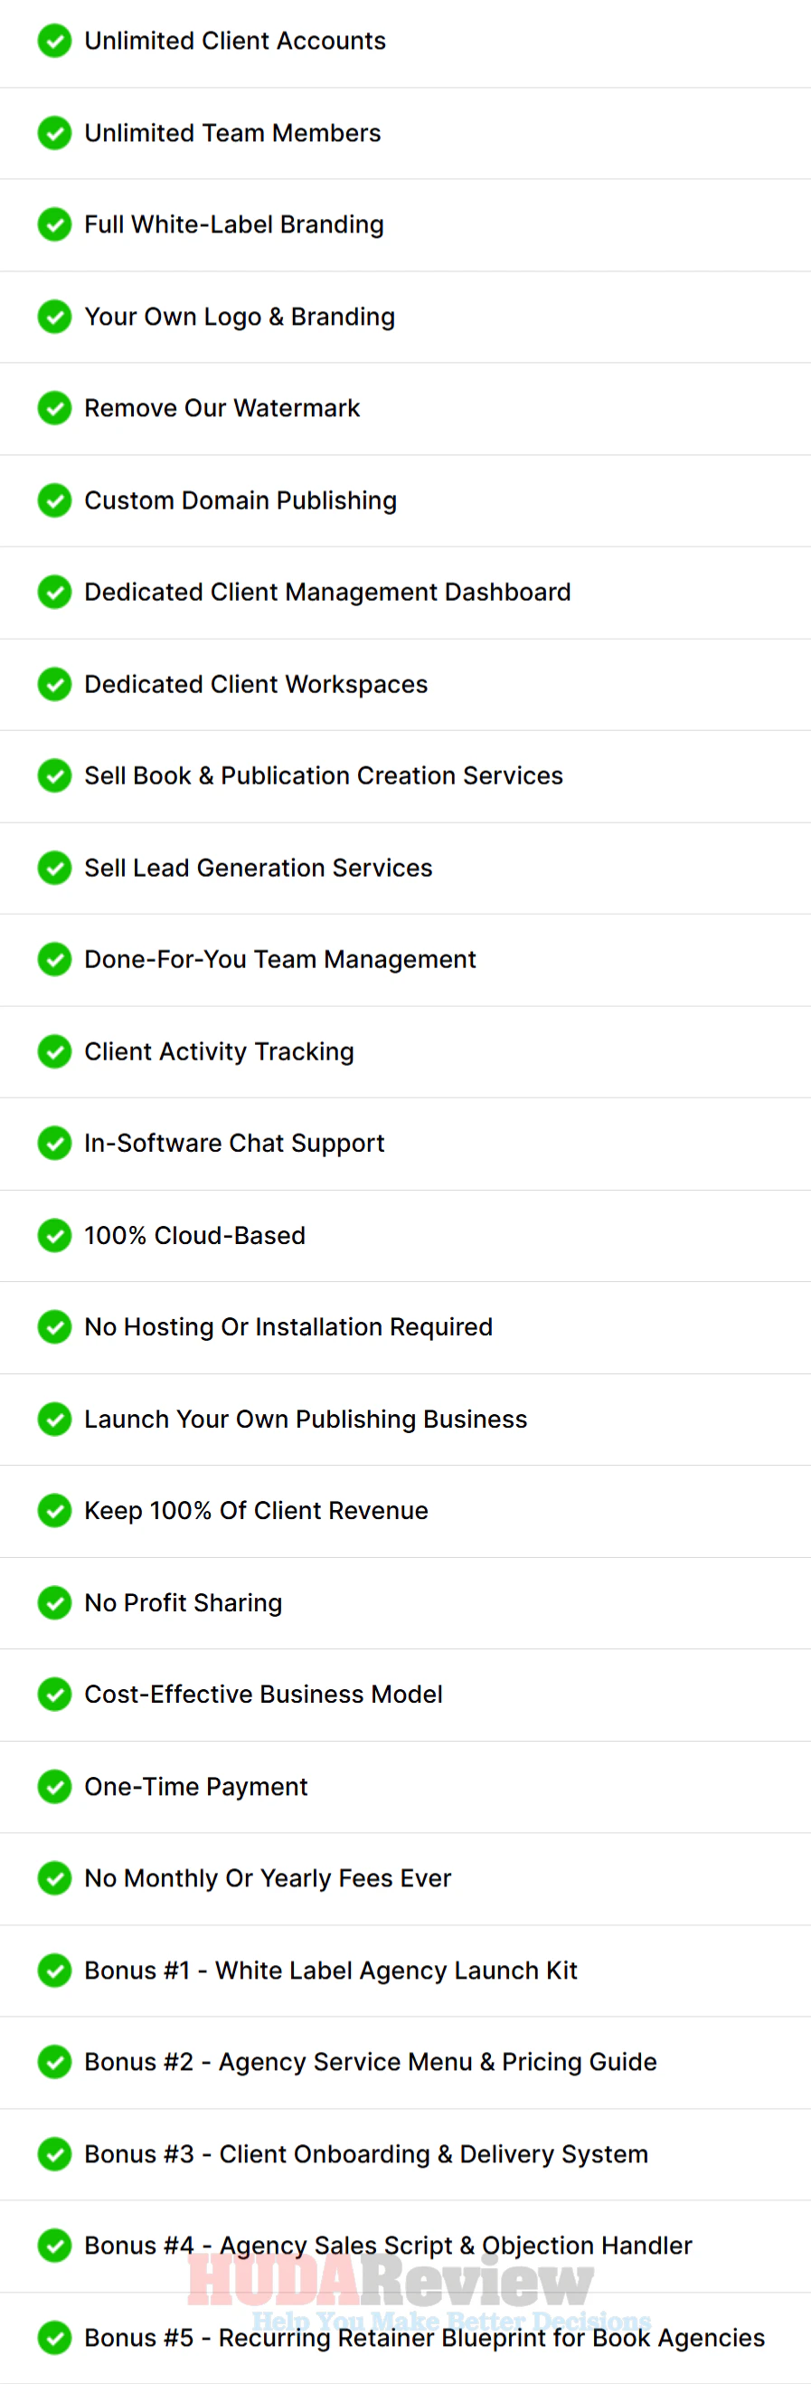The width and height of the screenshot is (811, 2384).
Task: Select the check icon next to No Profit Sharing
Action: coord(54,1602)
